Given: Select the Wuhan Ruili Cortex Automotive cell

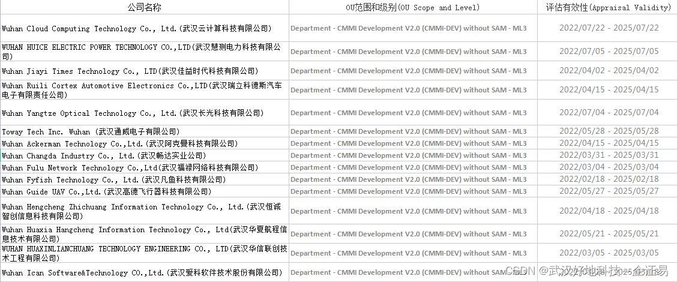Looking at the screenshot, I should click(144, 90).
